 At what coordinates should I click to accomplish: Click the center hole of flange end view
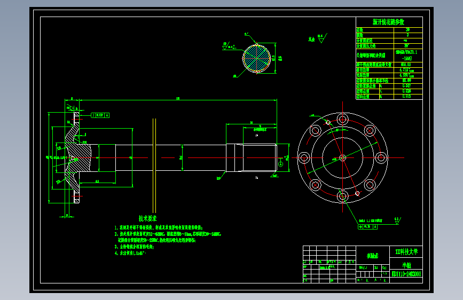[342, 157]
